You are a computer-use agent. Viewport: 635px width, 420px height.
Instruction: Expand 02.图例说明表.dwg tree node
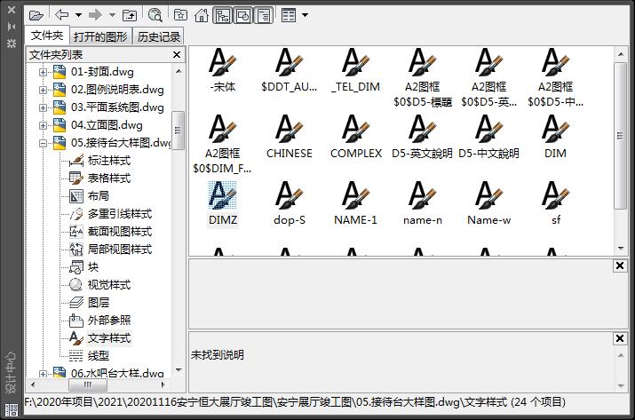(x=43, y=90)
